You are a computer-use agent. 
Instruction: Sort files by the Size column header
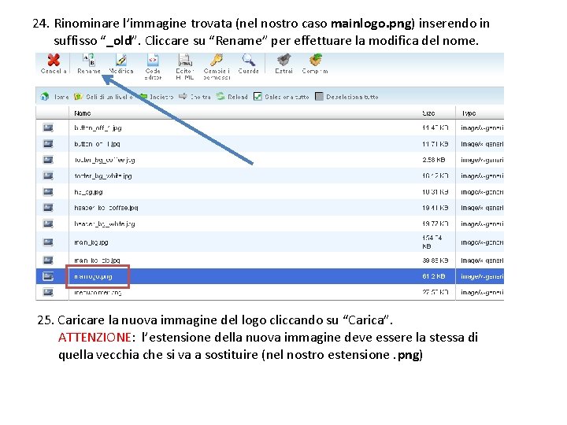pos(428,113)
